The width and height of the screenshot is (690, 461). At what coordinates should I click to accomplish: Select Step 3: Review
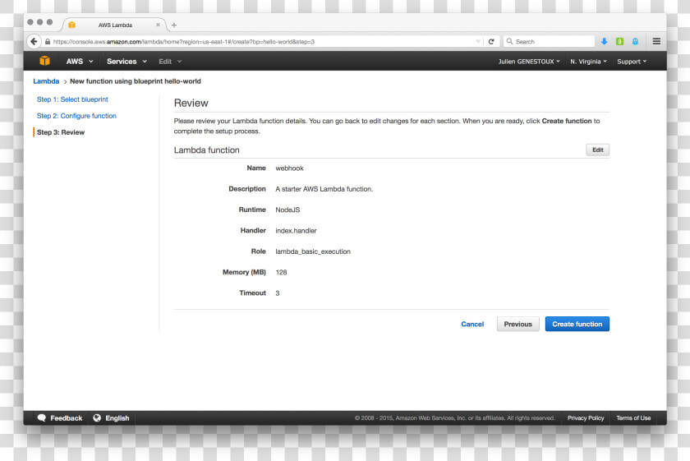click(x=61, y=132)
